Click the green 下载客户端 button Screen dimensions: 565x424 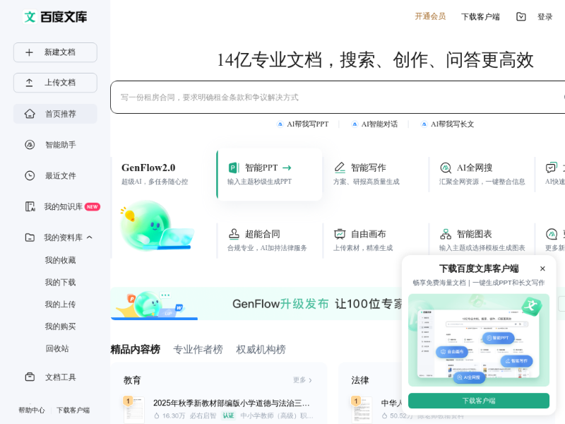click(x=479, y=401)
